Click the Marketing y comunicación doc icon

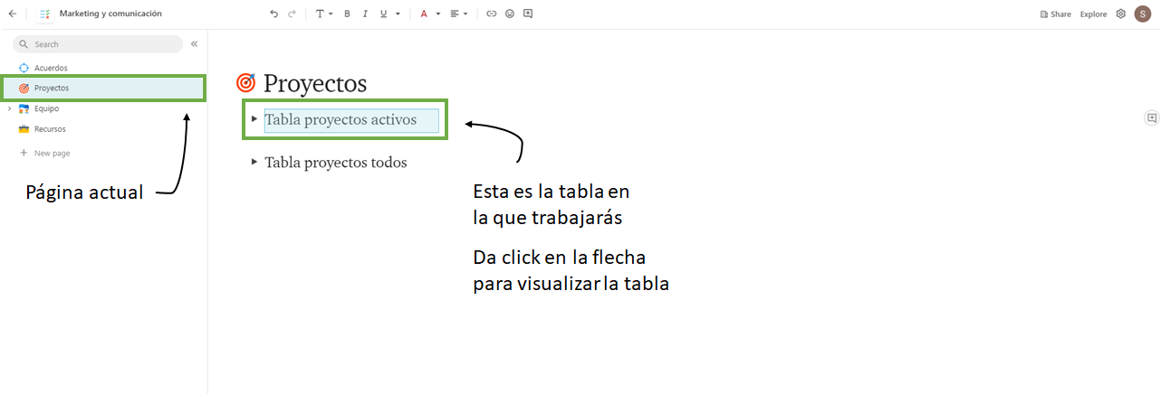pyautogui.click(x=44, y=14)
